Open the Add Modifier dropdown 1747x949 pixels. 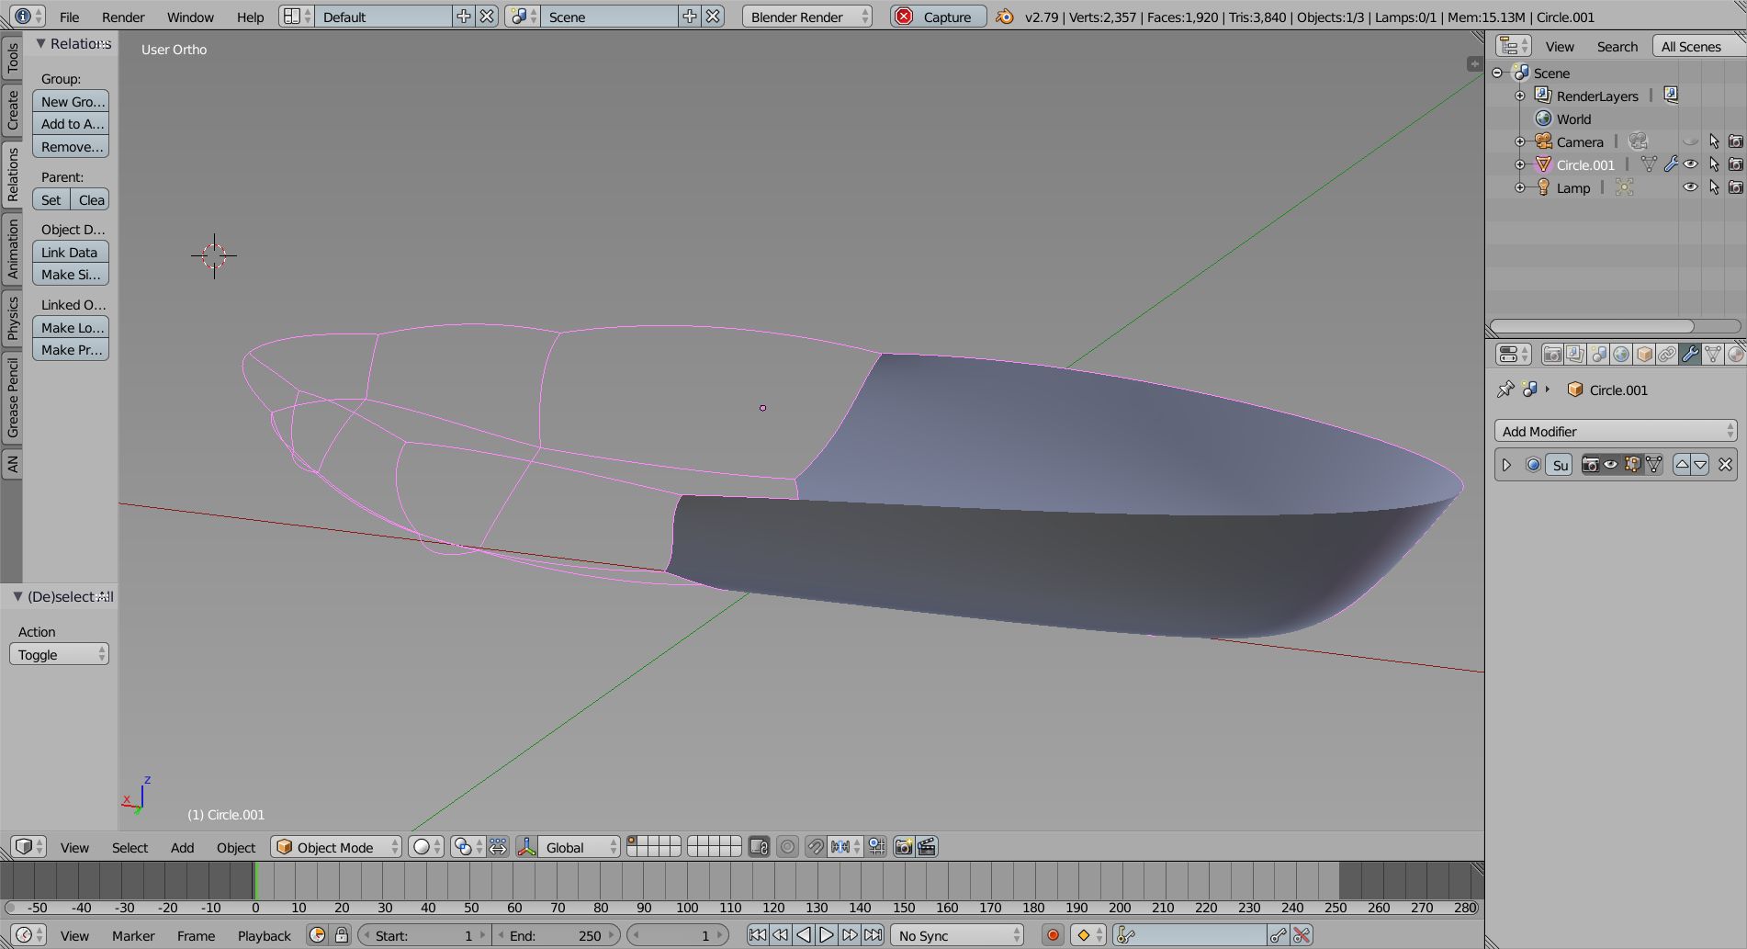point(1615,431)
